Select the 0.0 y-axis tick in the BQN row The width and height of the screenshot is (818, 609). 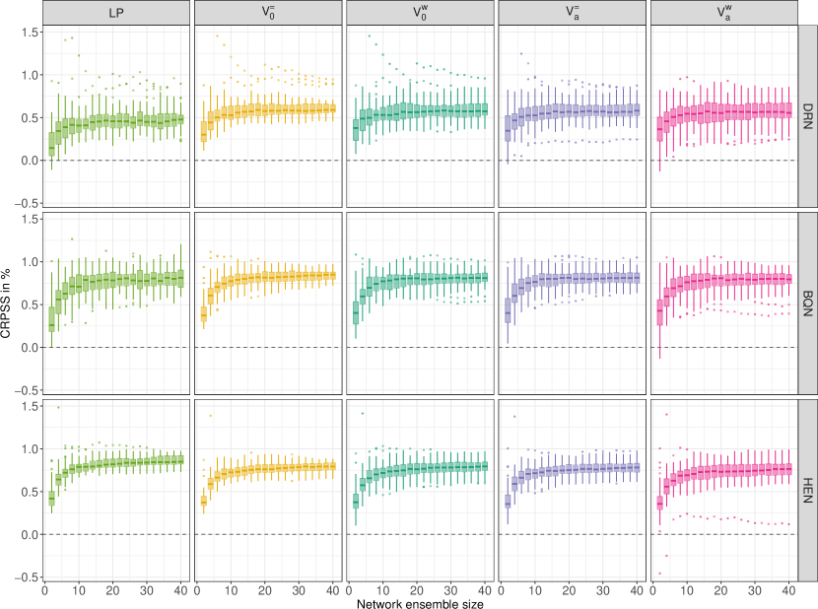tap(30, 348)
